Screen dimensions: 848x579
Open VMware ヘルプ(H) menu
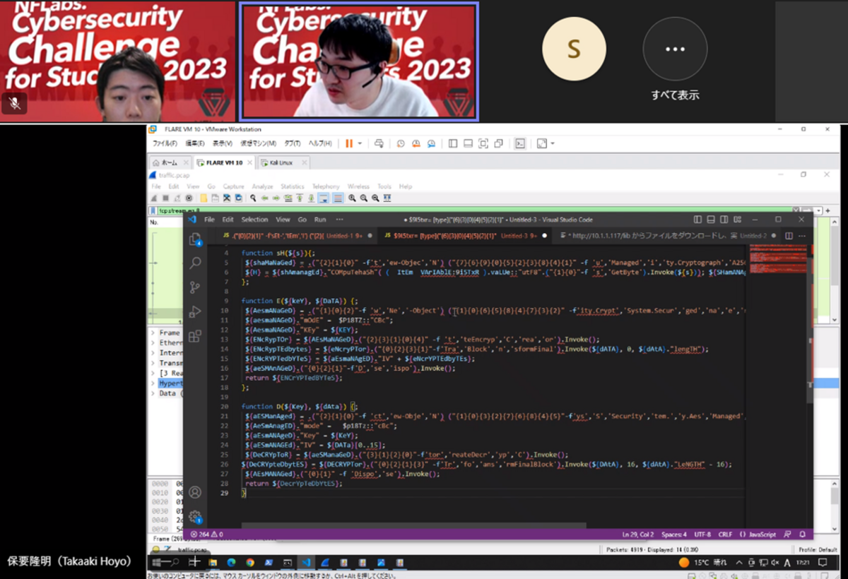320,143
